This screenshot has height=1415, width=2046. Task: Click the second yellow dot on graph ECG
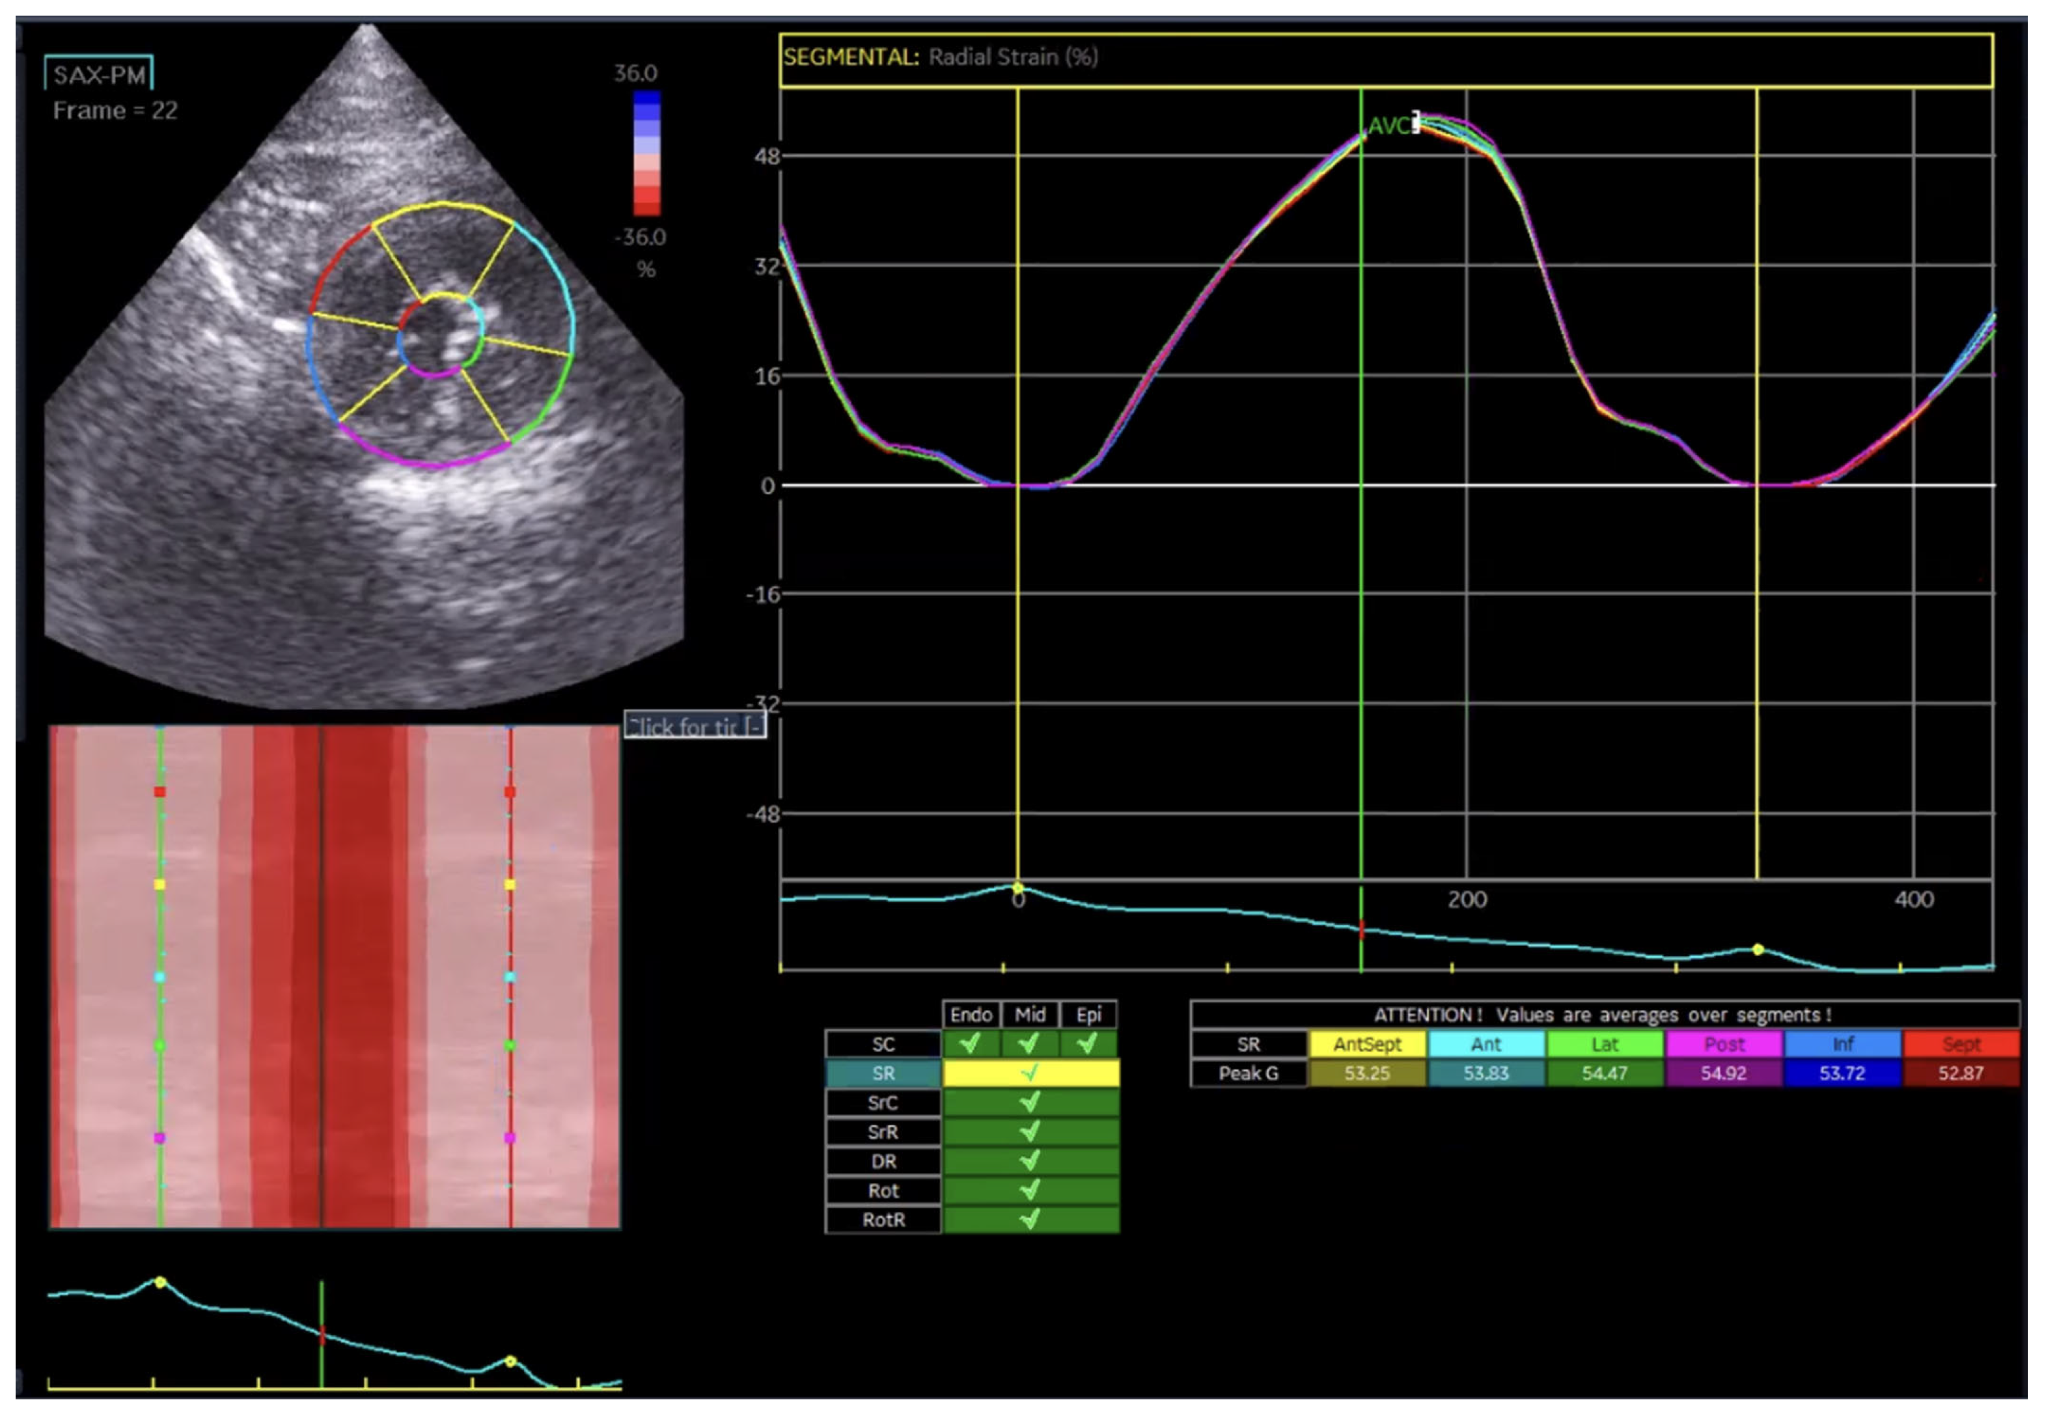pyautogui.click(x=1758, y=950)
